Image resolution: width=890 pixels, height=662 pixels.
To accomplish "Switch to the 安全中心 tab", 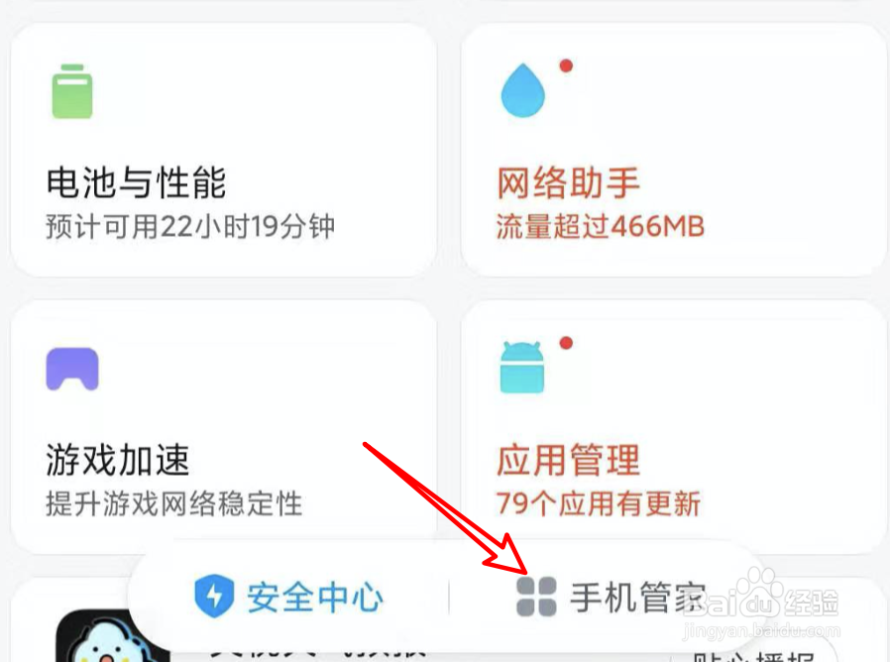I will [x=289, y=597].
